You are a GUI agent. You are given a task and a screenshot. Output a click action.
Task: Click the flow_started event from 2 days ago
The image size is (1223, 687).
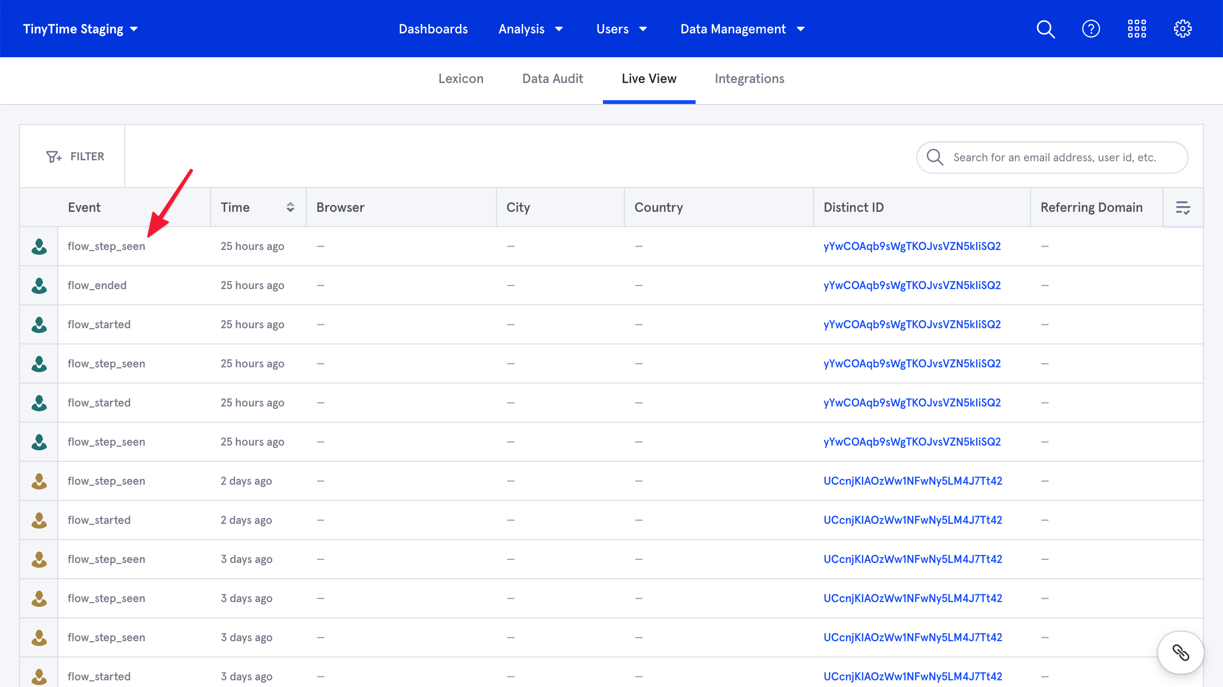click(99, 520)
